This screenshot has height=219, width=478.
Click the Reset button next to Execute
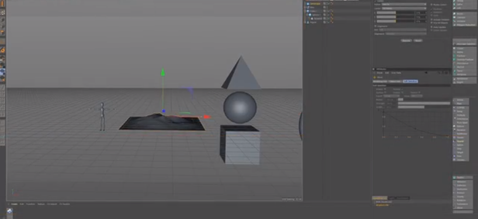418,40
